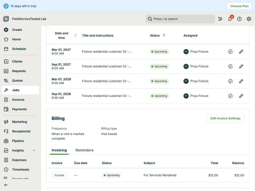Open notifications bell with badge
255x191 pixels.
click(230, 19)
